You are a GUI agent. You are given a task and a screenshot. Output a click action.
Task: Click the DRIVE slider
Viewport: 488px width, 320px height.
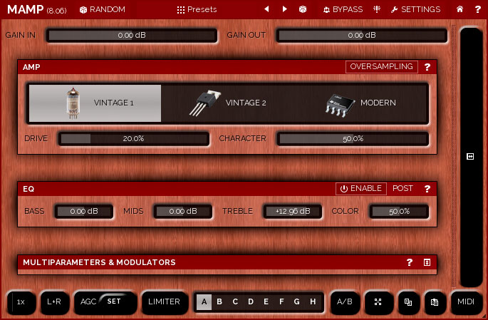133,138
